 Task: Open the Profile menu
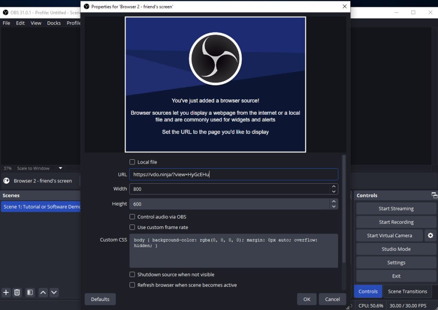[74, 23]
